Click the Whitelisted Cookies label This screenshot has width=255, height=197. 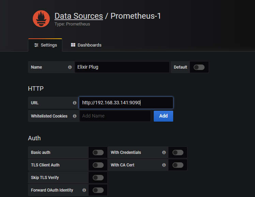click(x=49, y=116)
